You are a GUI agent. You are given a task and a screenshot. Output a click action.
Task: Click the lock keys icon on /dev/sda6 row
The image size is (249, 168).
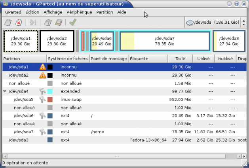(x=42, y=116)
